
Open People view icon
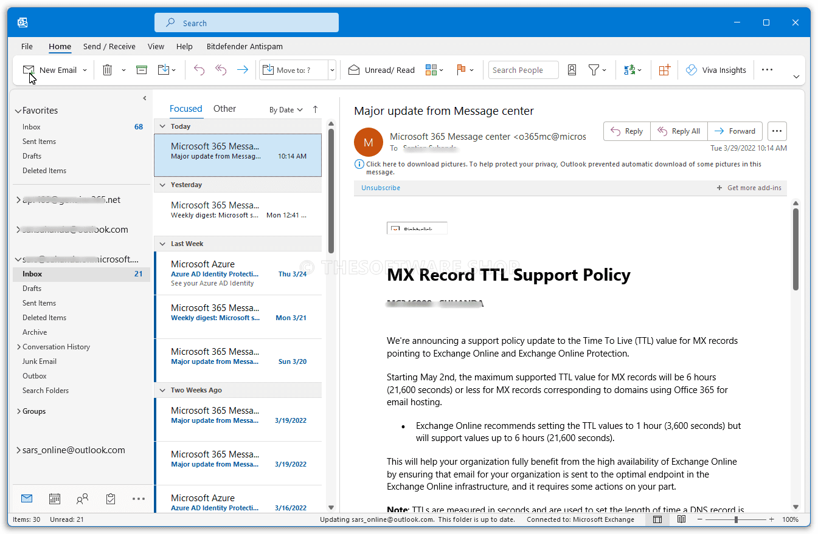(83, 499)
